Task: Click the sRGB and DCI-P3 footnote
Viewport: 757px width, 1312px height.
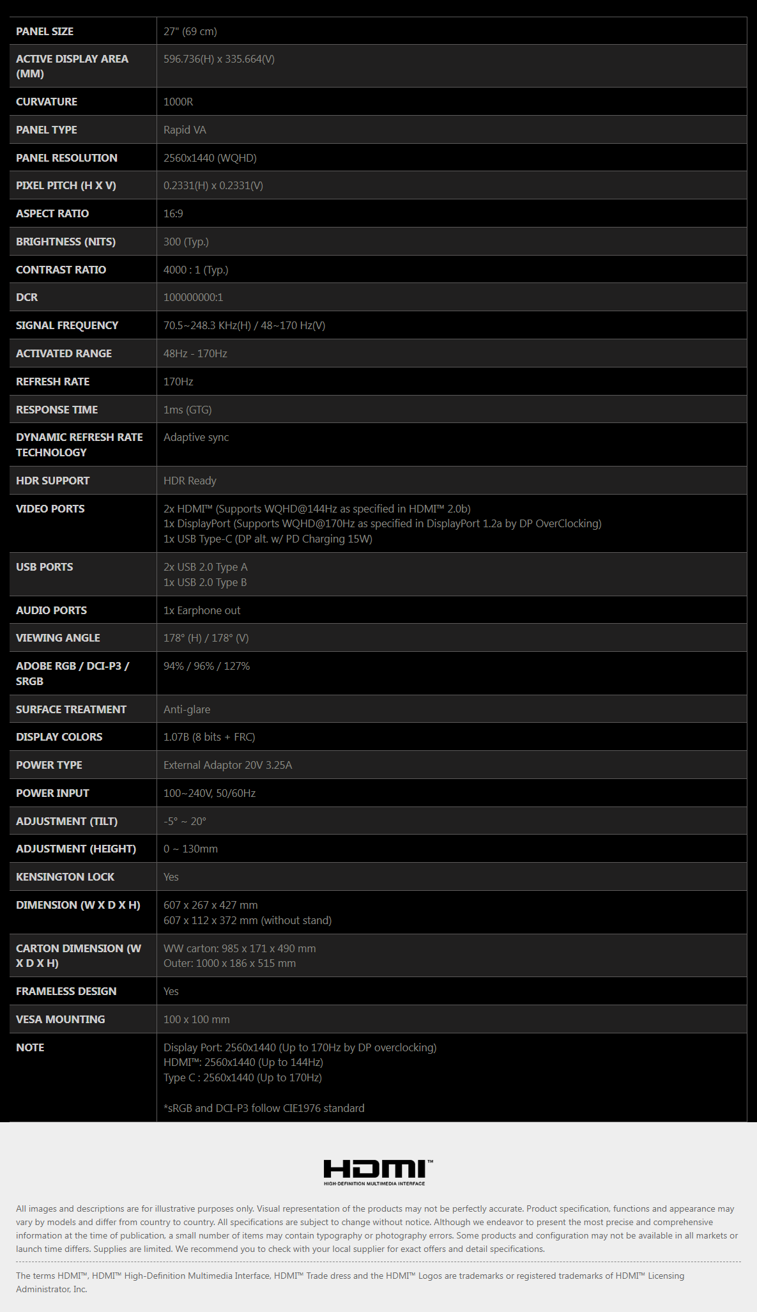Action: point(264,1108)
